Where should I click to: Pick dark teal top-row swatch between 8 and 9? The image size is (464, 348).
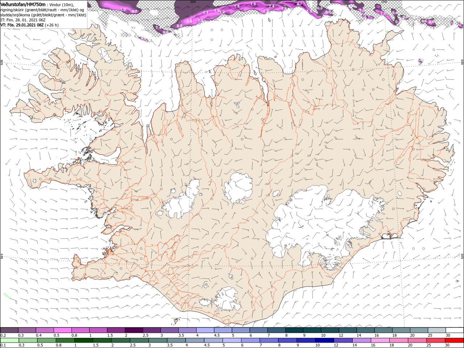(294, 330)
